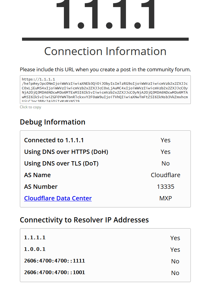Click the 'Click to copy' hint text
The image size is (211, 283).
tap(31, 107)
